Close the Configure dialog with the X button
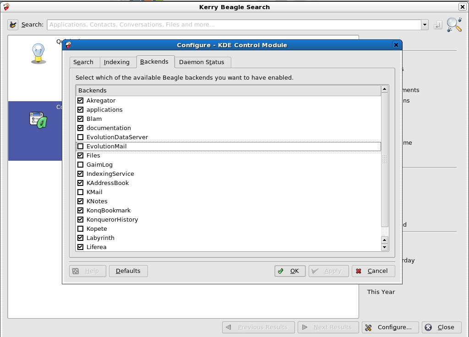Screen dimensions: 469x337 pos(396,45)
